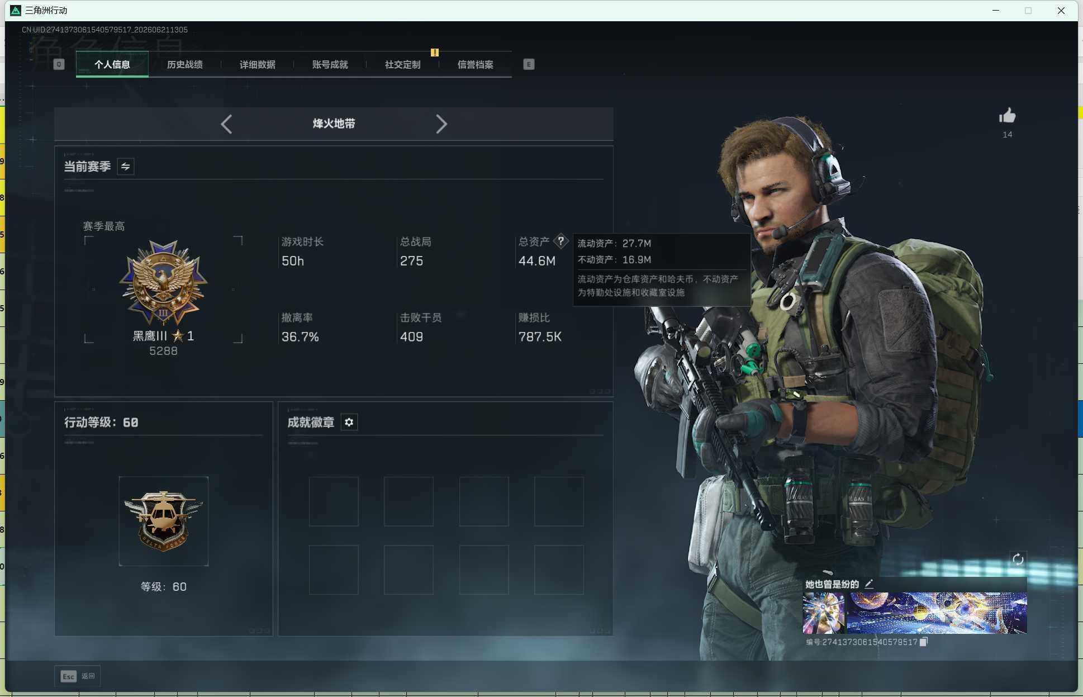Image resolution: width=1083 pixels, height=697 pixels.
Task: Switch game mode with right arrow
Action: pos(441,124)
